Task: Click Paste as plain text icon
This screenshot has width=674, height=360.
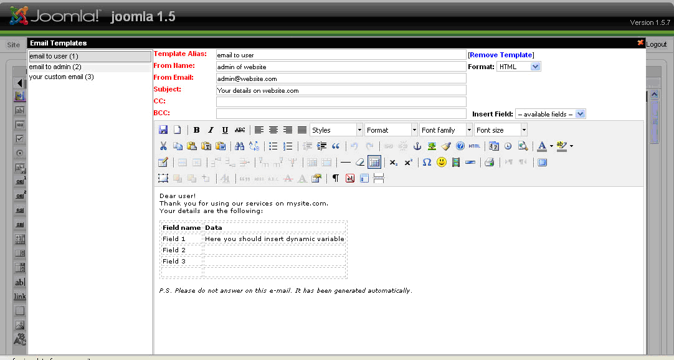Action: click(206, 146)
